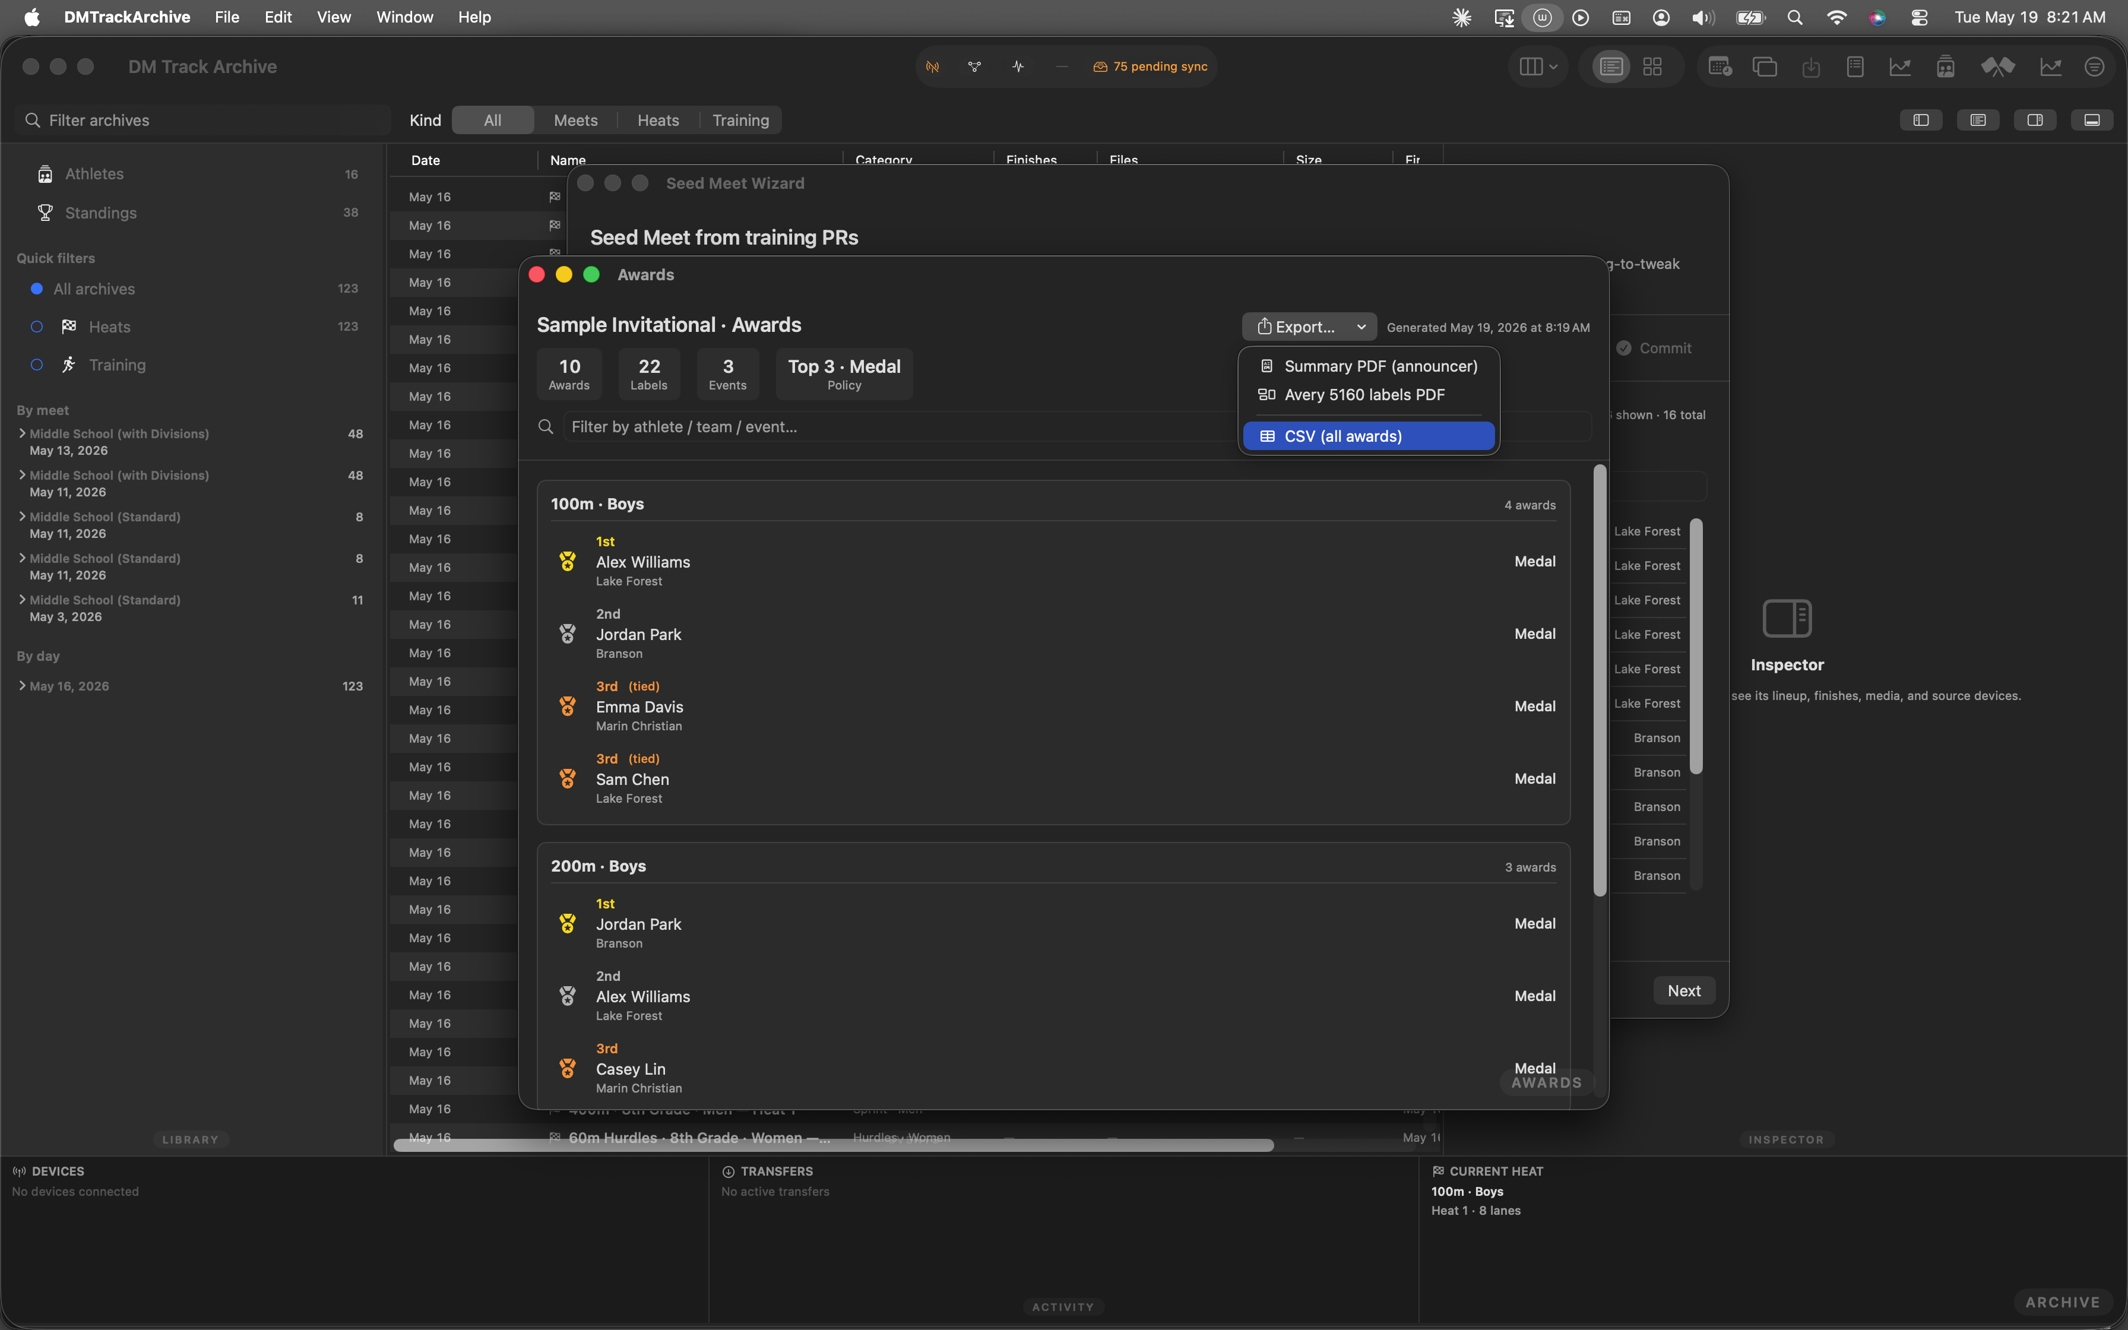Click the robot device toolbar icon
Screen dimensions: 2128x1330
[x=1945, y=67]
